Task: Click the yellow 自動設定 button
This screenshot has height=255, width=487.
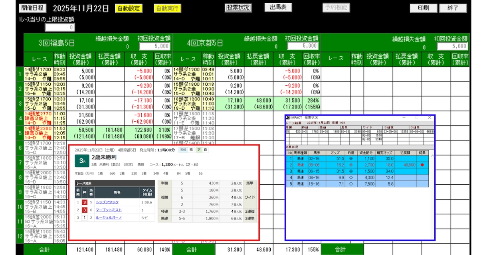Action: (x=128, y=8)
